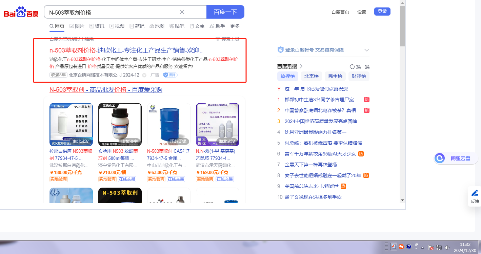Open the blue drum product image
Viewport: 481px width, 254px height.
pyautogui.click(x=169, y=125)
